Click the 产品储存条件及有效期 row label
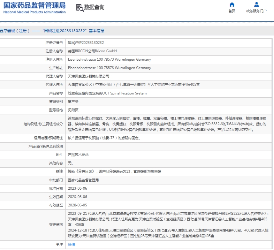This screenshot has width=274, height=250. tap(45, 146)
